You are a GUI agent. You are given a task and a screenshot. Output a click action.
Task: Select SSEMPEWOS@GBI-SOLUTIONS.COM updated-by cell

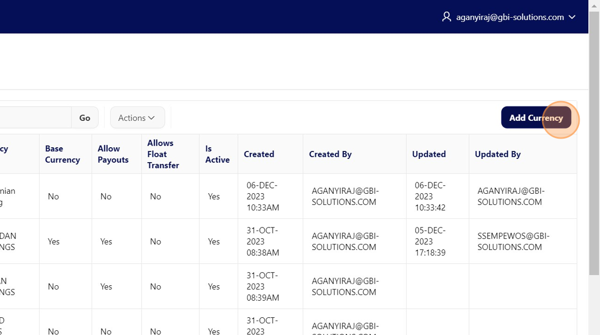513,241
